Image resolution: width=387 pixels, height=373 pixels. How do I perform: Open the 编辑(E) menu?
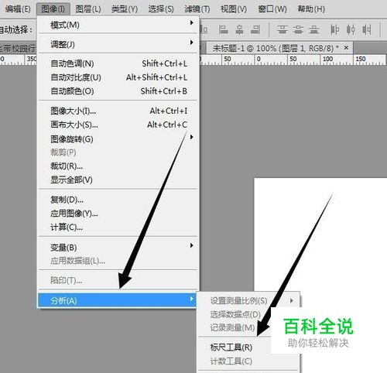pos(18,9)
